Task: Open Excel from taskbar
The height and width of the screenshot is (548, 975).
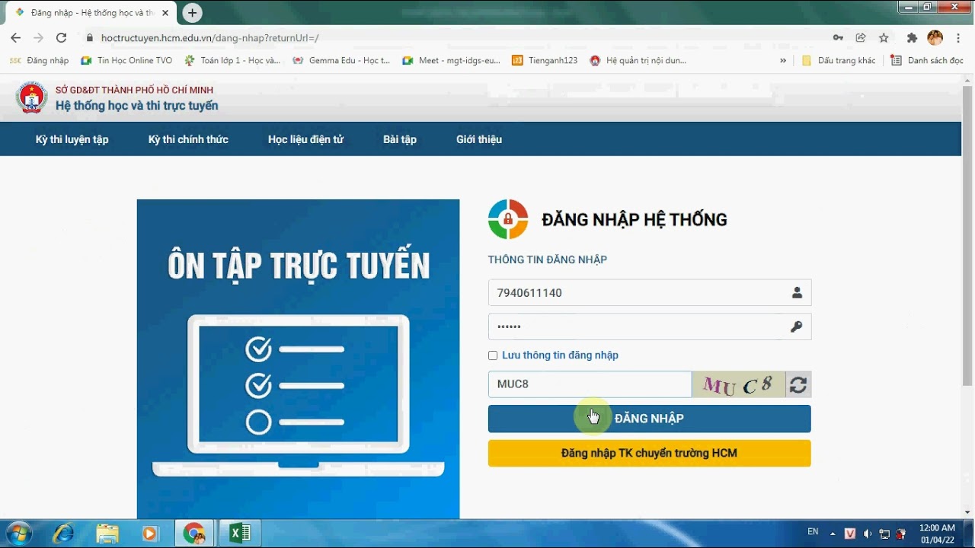Action: pos(239,534)
